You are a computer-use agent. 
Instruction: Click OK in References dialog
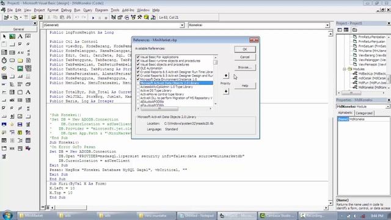point(245,50)
